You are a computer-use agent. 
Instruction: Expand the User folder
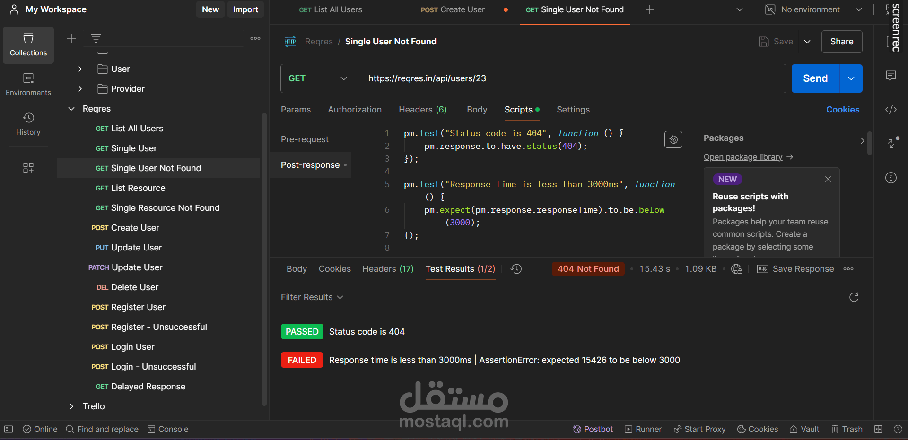[80, 69]
